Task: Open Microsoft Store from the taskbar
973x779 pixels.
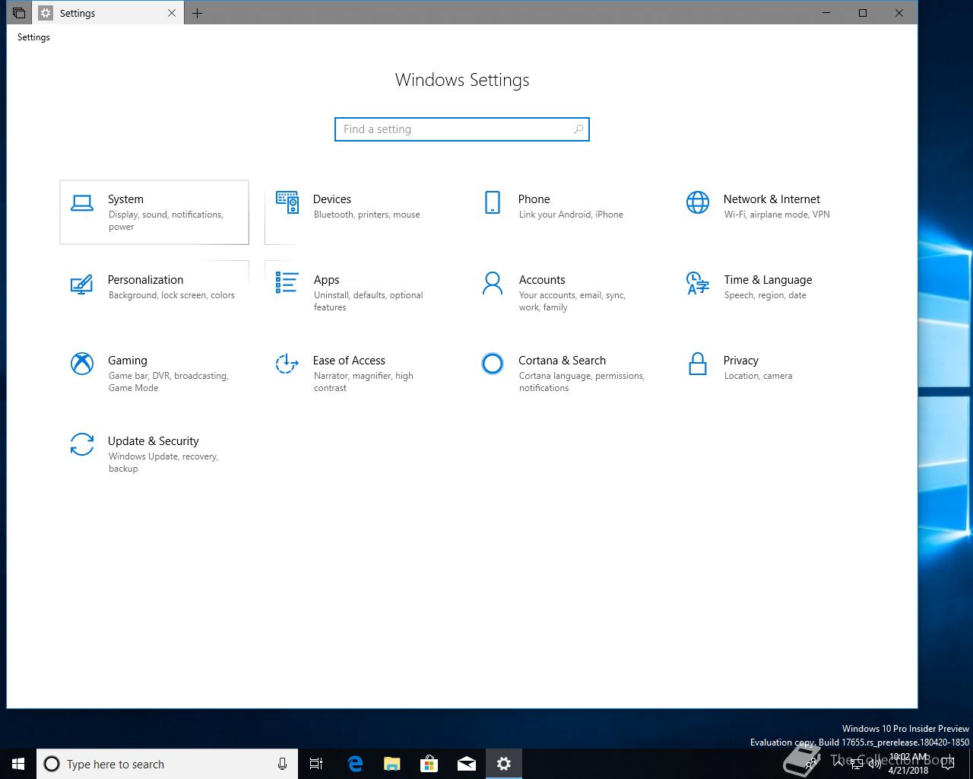Action: [429, 764]
